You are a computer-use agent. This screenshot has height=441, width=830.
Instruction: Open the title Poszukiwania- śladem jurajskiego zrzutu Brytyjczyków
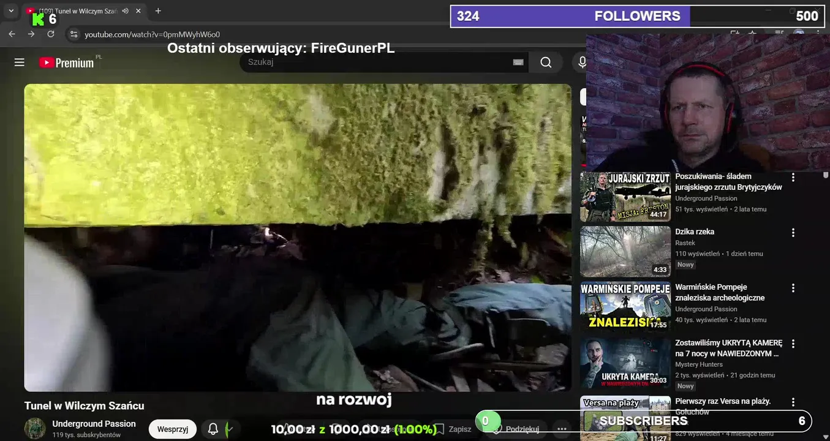[728, 182]
